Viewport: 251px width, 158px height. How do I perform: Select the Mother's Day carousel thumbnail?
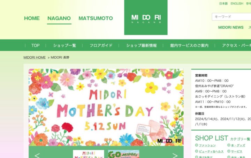[89, 154]
